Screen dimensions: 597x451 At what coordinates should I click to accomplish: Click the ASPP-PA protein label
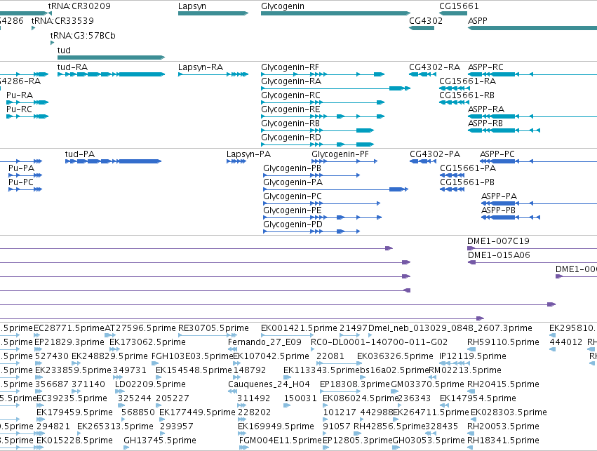499,196
